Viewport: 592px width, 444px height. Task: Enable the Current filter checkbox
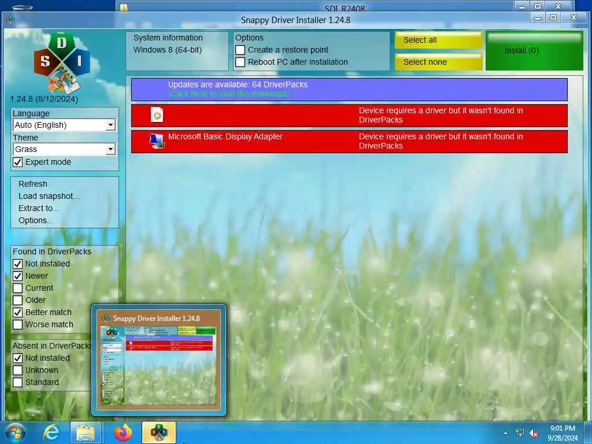coord(18,288)
